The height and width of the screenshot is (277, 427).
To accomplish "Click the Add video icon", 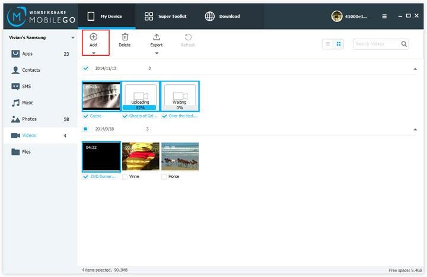I will click(x=94, y=37).
